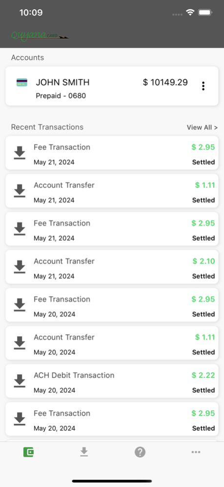
Task: Select the ACH Debit Transaction entry
Action: point(112,381)
